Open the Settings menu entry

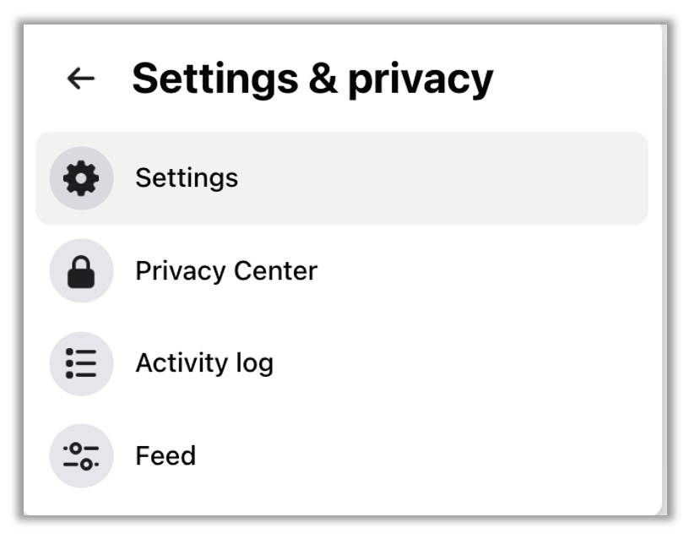(x=342, y=178)
